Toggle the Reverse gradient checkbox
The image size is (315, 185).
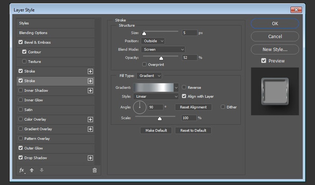click(184, 88)
